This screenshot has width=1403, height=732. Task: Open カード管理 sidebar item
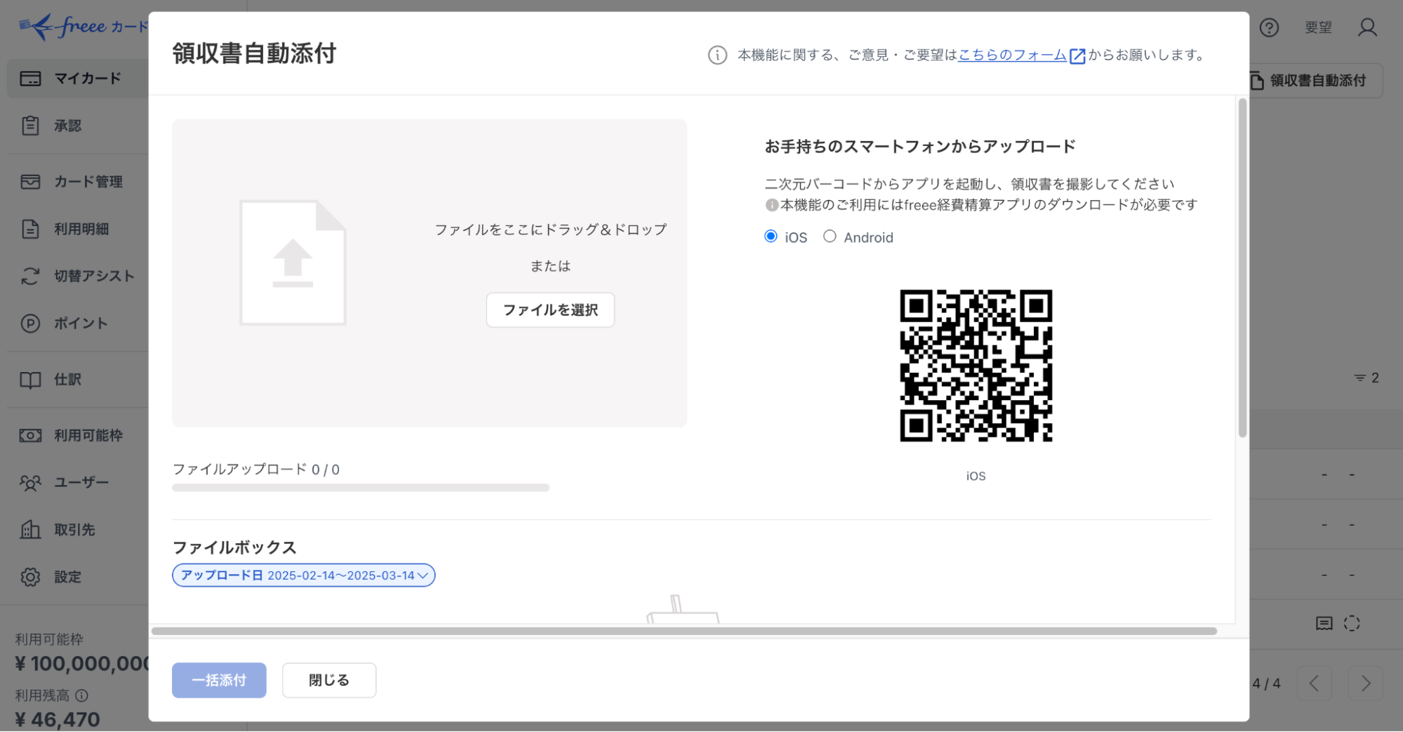coord(77,182)
